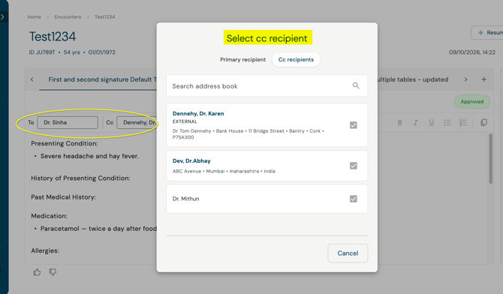Click the To field showing Dr. Sinha
The height and width of the screenshot is (294, 503).
tap(68, 122)
